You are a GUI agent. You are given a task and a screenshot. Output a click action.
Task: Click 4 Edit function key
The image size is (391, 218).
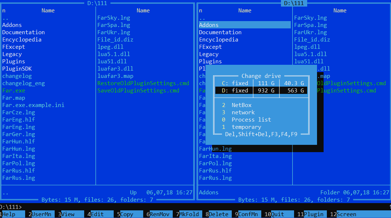click(x=101, y=214)
